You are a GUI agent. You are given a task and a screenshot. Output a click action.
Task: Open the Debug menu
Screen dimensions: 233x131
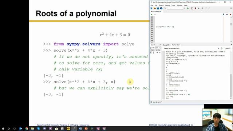pos(167,5)
